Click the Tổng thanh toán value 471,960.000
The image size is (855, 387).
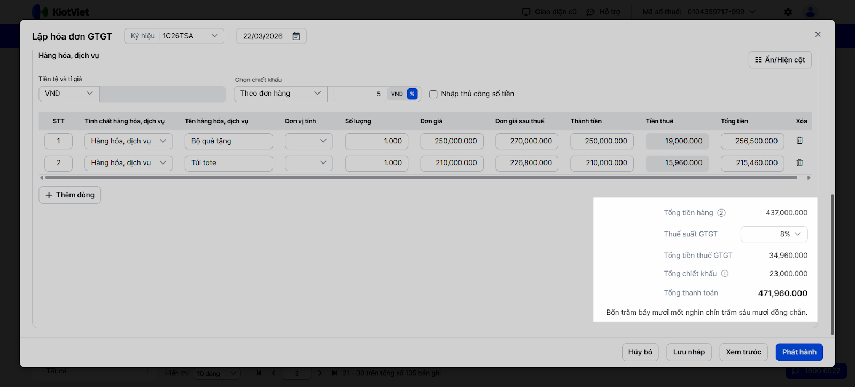(x=783, y=293)
